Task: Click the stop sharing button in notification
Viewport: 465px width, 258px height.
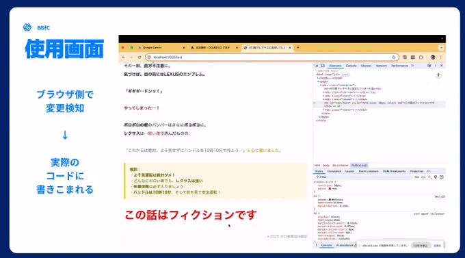Action: click(x=421, y=246)
